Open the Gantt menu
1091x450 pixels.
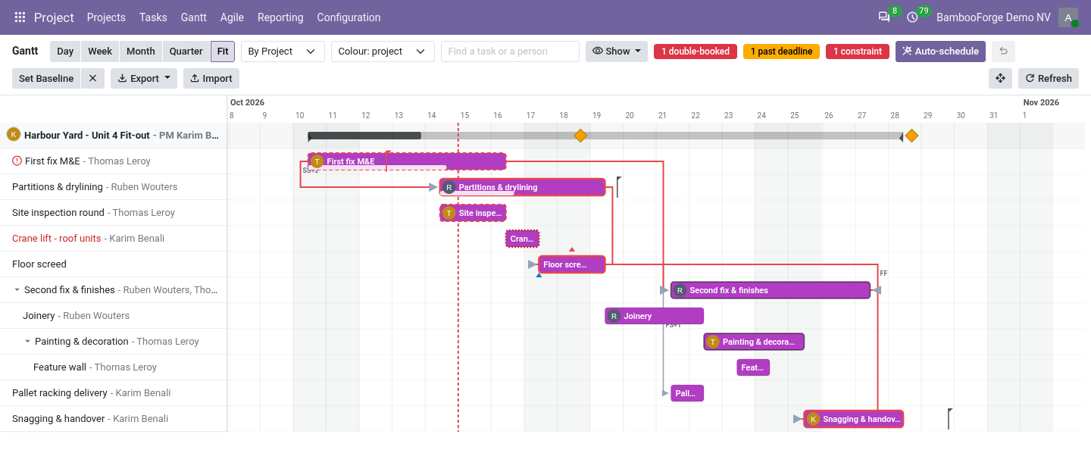(x=194, y=17)
